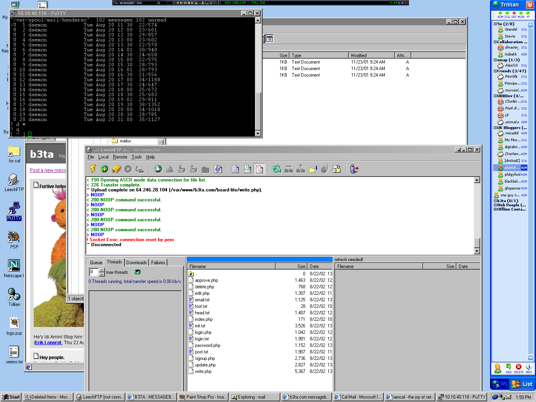Expand the Web People group in Trillian
536x402 pixels.
(495, 205)
